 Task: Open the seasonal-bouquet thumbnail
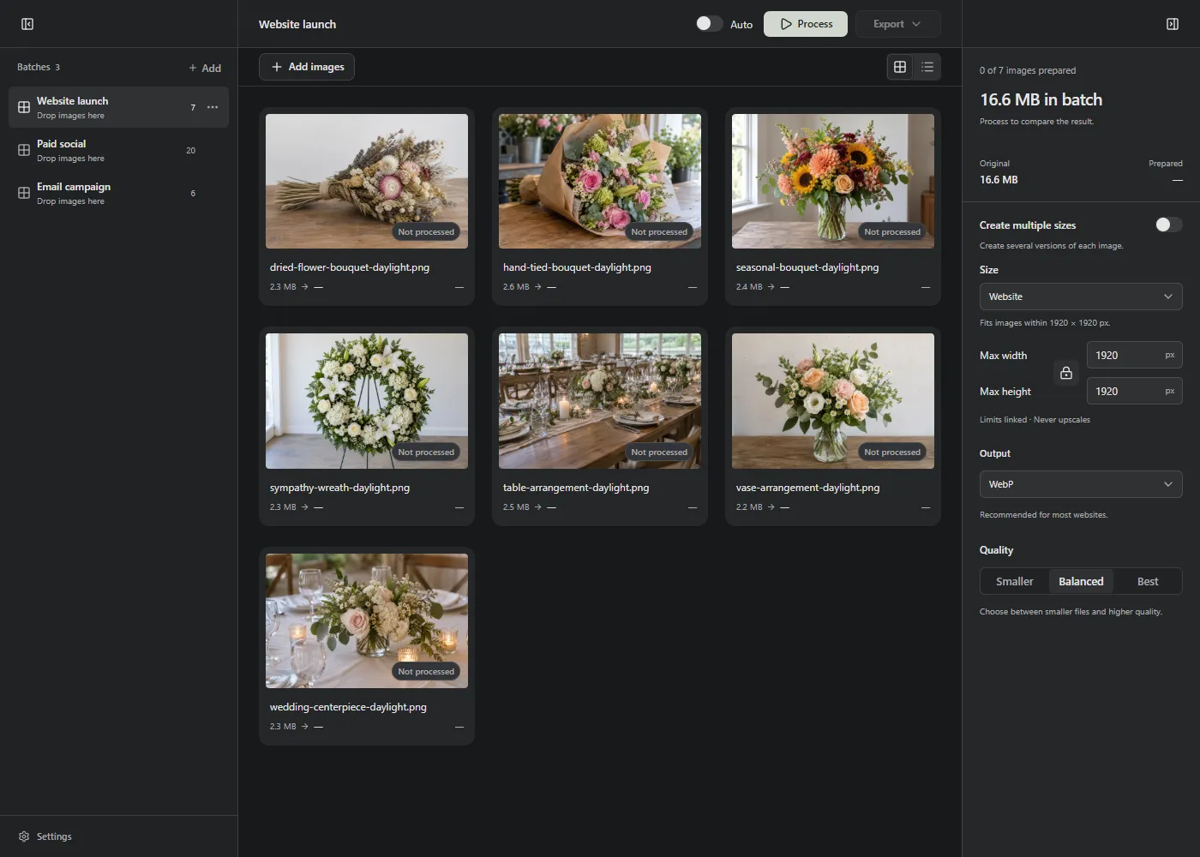pyautogui.click(x=833, y=182)
